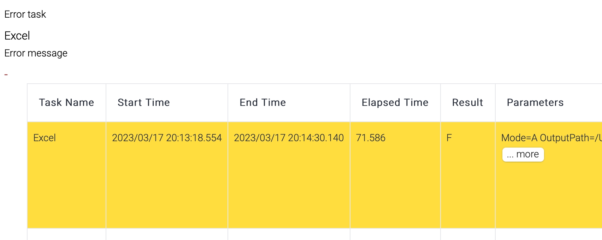Screen dimensions: 602x240
Task: Select the elapsed time value 71.586
Action: coord(371,138)
